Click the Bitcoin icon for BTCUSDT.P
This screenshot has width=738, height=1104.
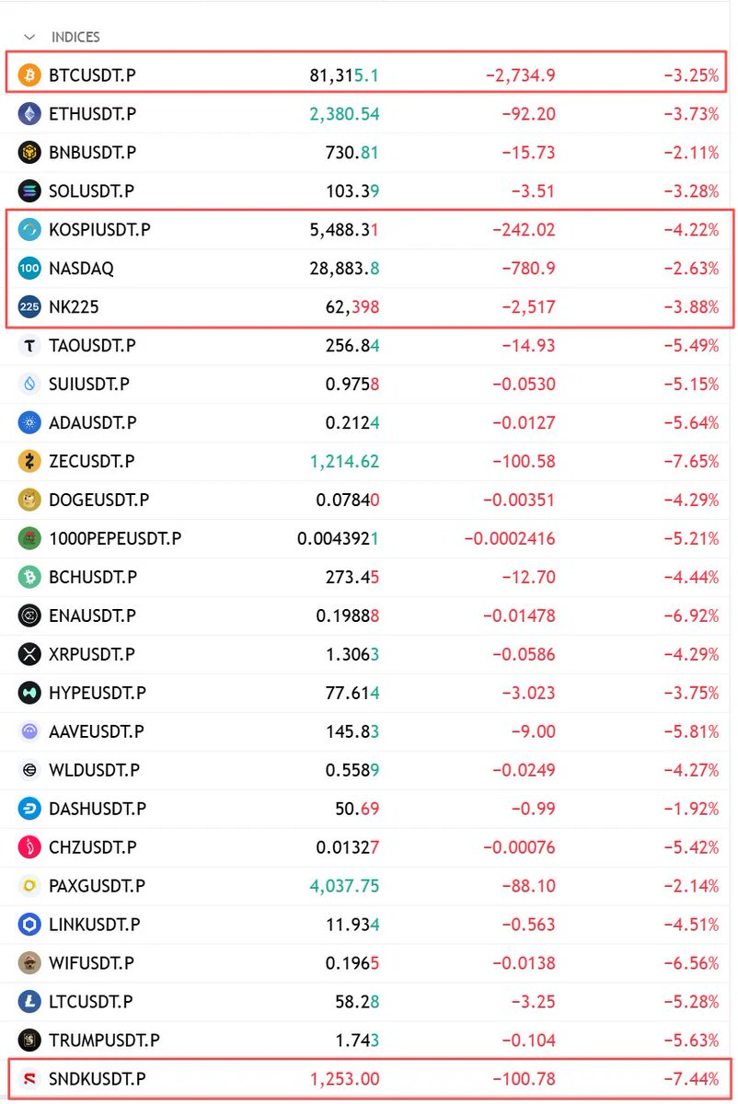[x=29, y=75]
